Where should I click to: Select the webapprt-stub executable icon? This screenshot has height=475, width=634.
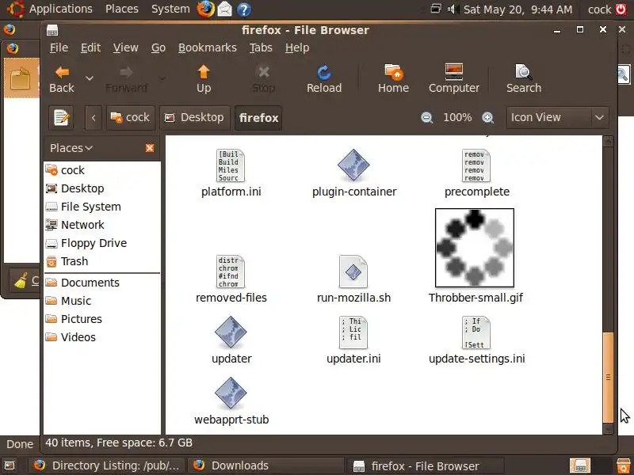pos(231,393)
